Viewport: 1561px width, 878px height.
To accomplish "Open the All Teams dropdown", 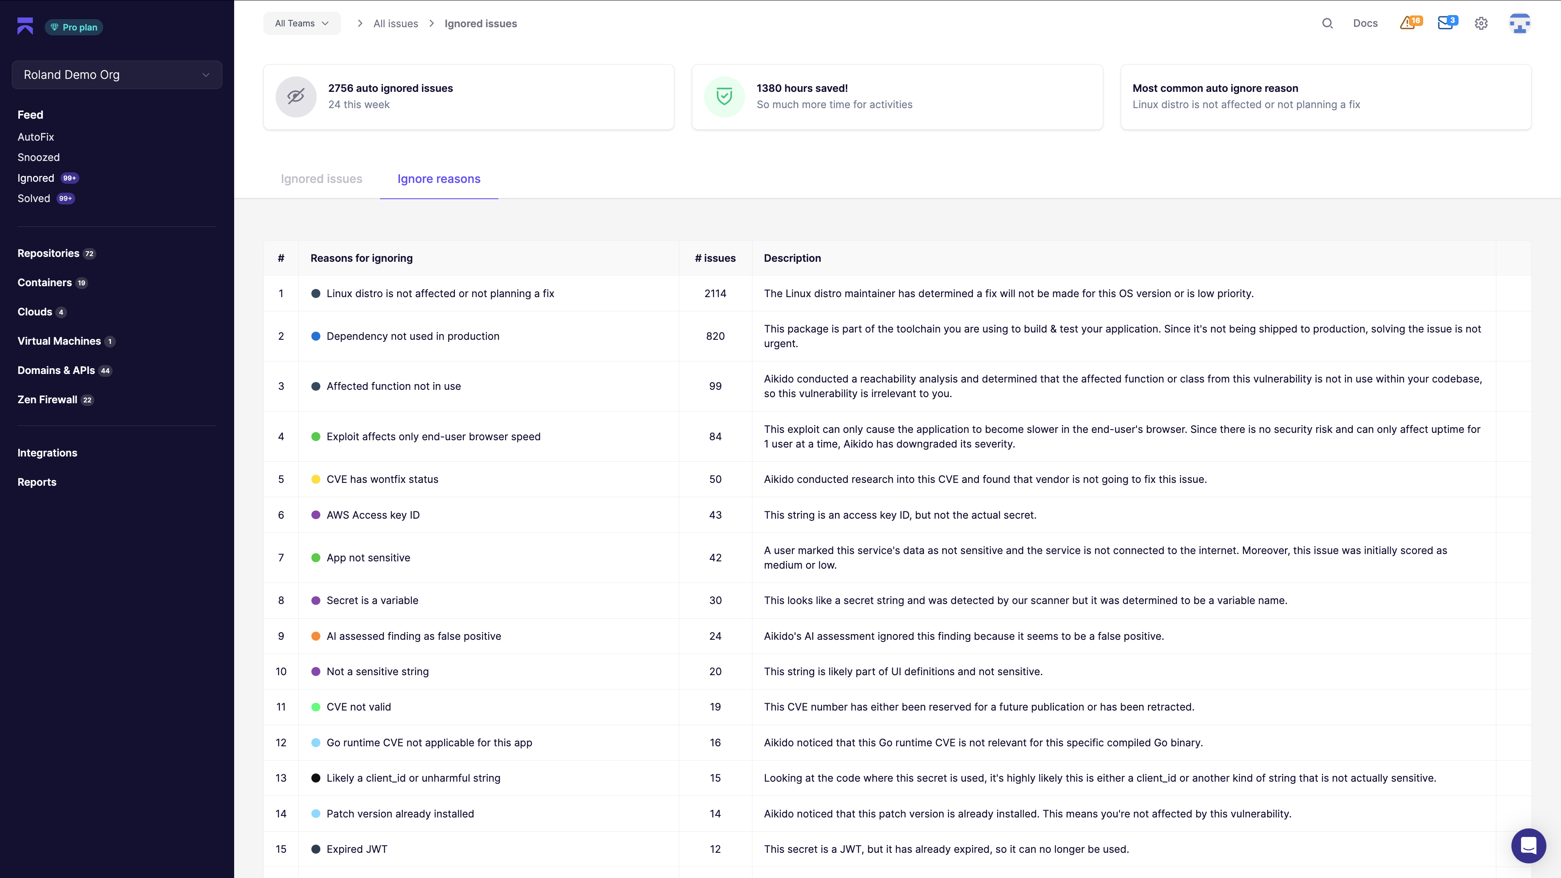I will [302, 24].
